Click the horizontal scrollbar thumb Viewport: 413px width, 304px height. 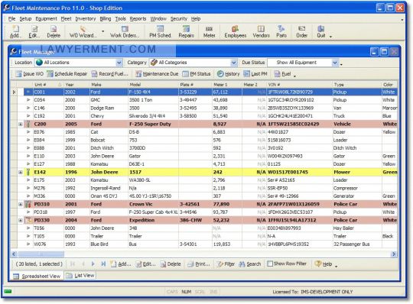(41, 254)
